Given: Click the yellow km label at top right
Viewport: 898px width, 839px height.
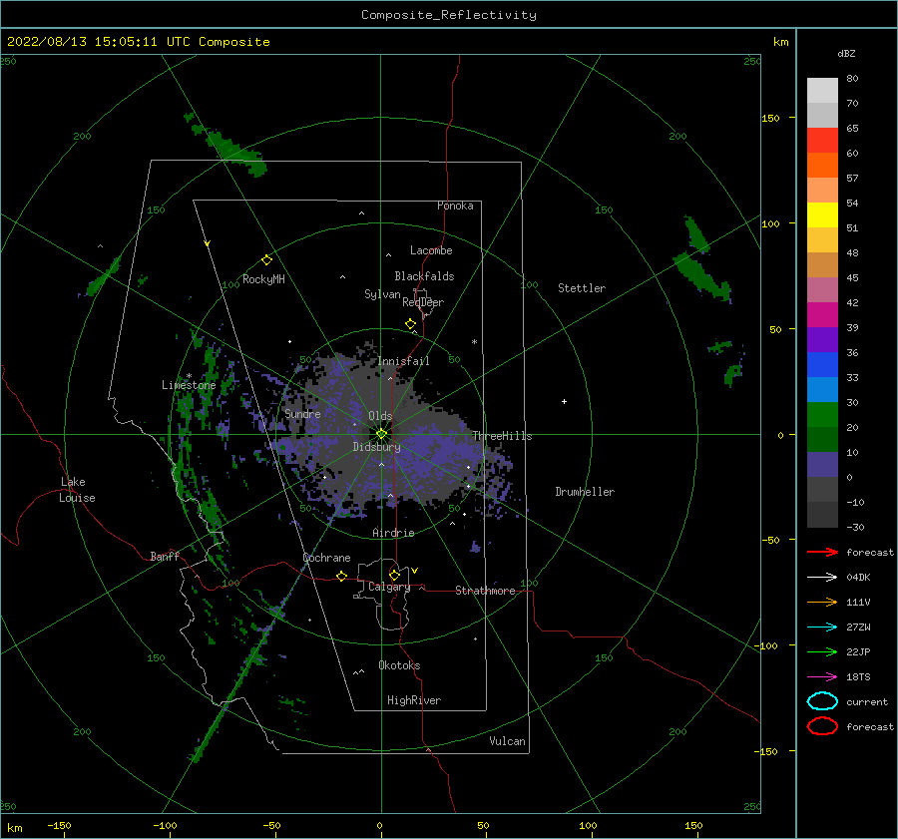Looking at the screenshot, I should 780,42.
